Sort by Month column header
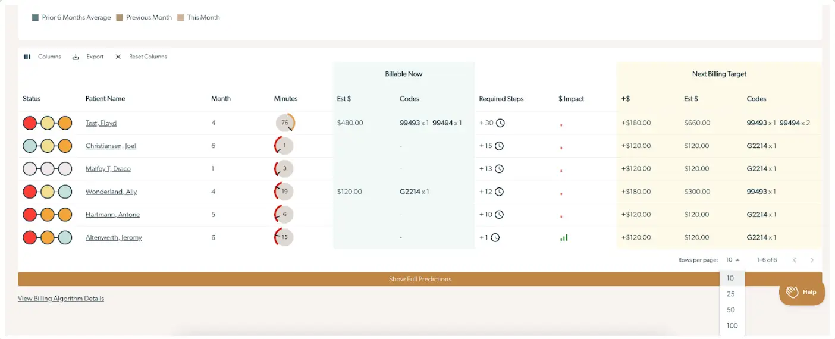The image size is (835, 339). pyautogui.click(x=221, y=99)
